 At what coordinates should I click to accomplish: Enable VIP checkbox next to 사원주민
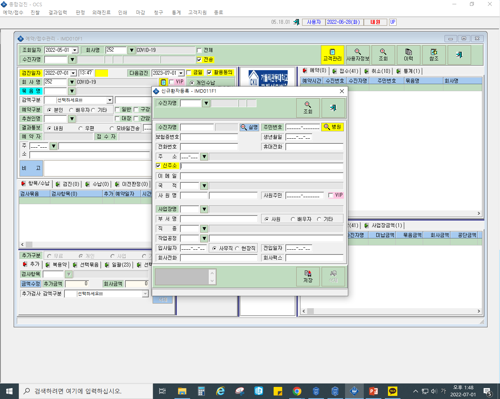[331, 195]
